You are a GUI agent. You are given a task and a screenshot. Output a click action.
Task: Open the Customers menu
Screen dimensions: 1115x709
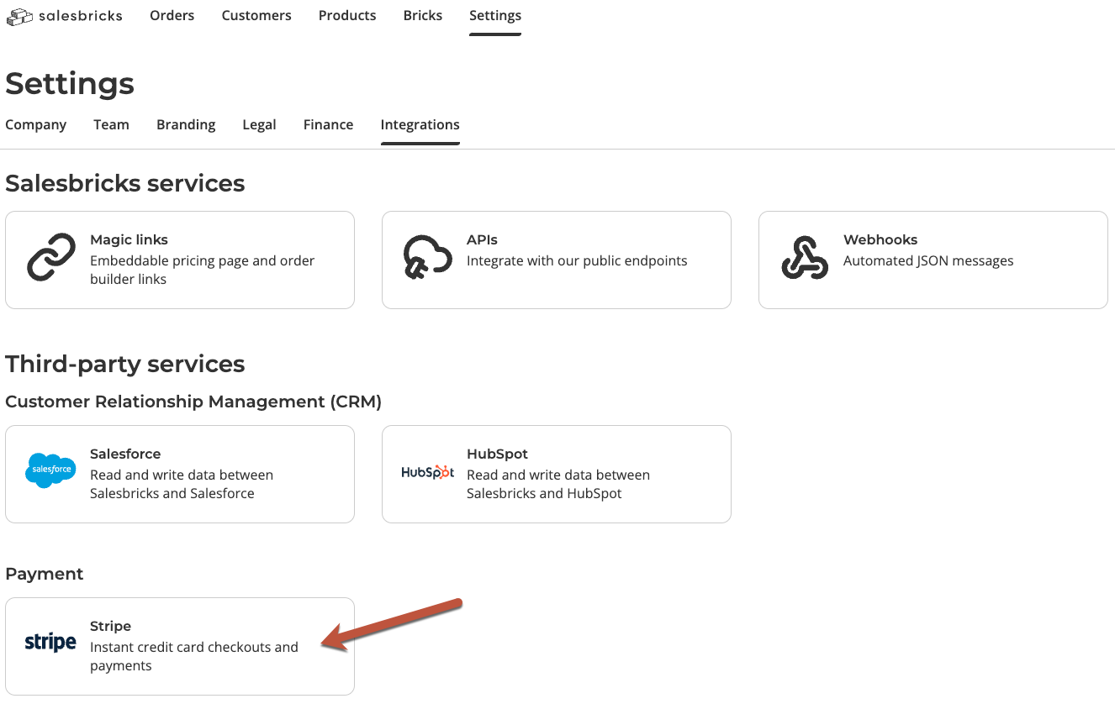click(x=256, y=15)
